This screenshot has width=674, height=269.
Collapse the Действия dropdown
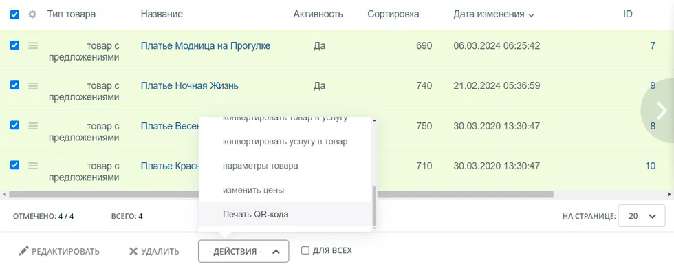click(x=243, y=251)
